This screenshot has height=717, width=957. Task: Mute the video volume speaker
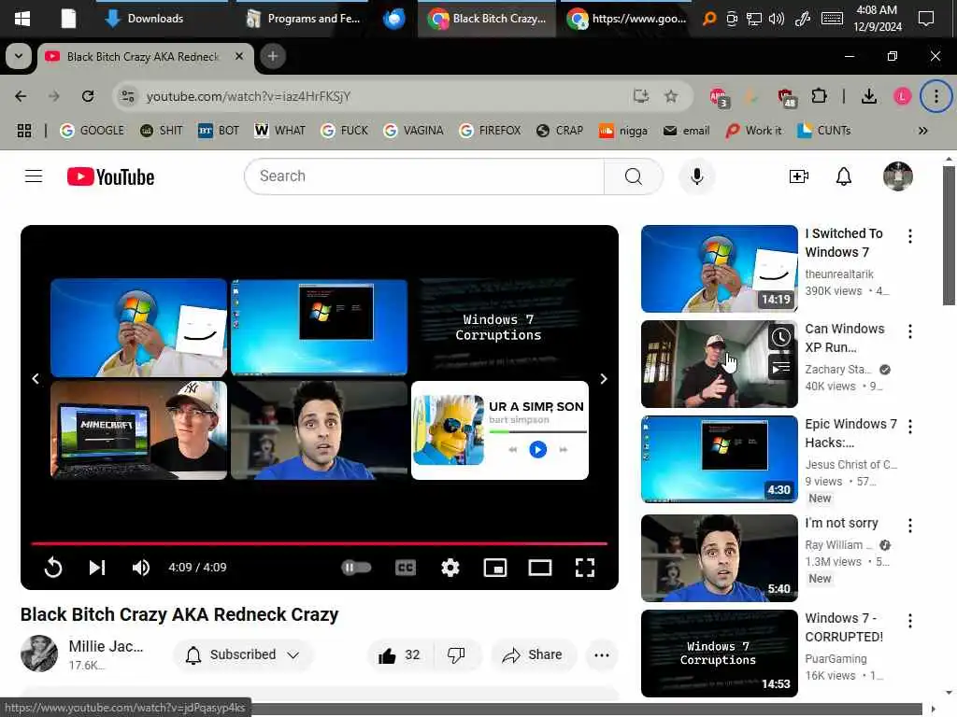point(140,568)
